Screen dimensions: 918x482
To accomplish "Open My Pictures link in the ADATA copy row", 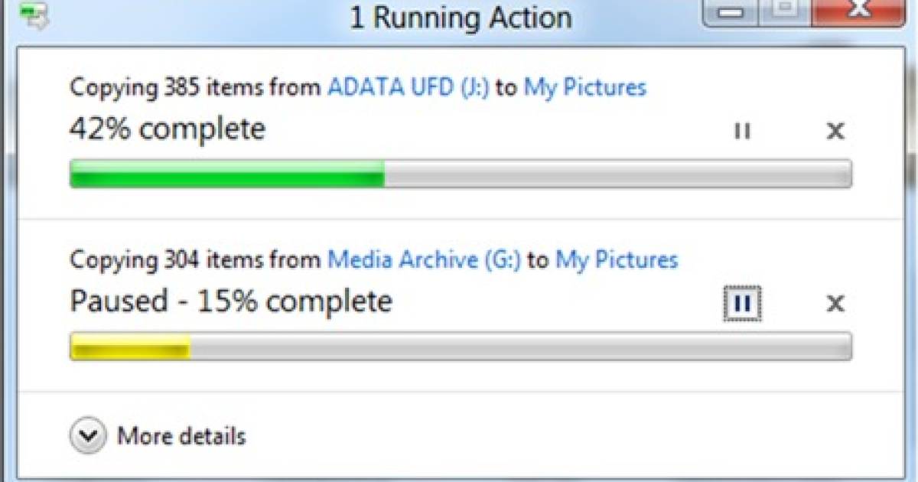I will 584,87.
